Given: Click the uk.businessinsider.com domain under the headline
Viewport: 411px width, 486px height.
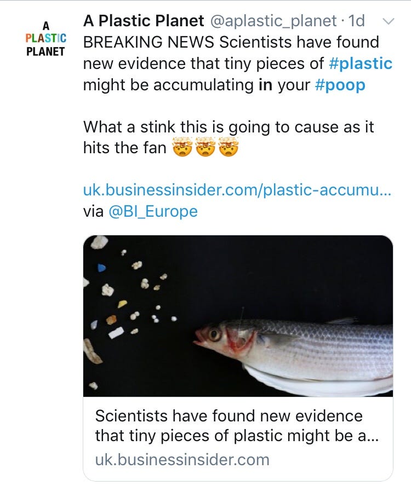Looking at the screenshot, I should (182, 459).
